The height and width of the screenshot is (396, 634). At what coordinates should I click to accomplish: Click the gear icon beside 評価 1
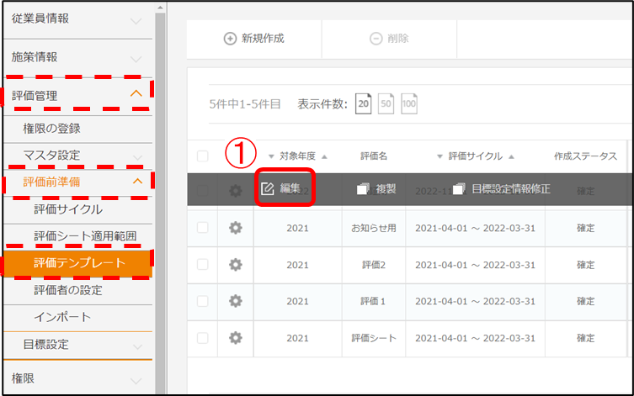point(236,301)
